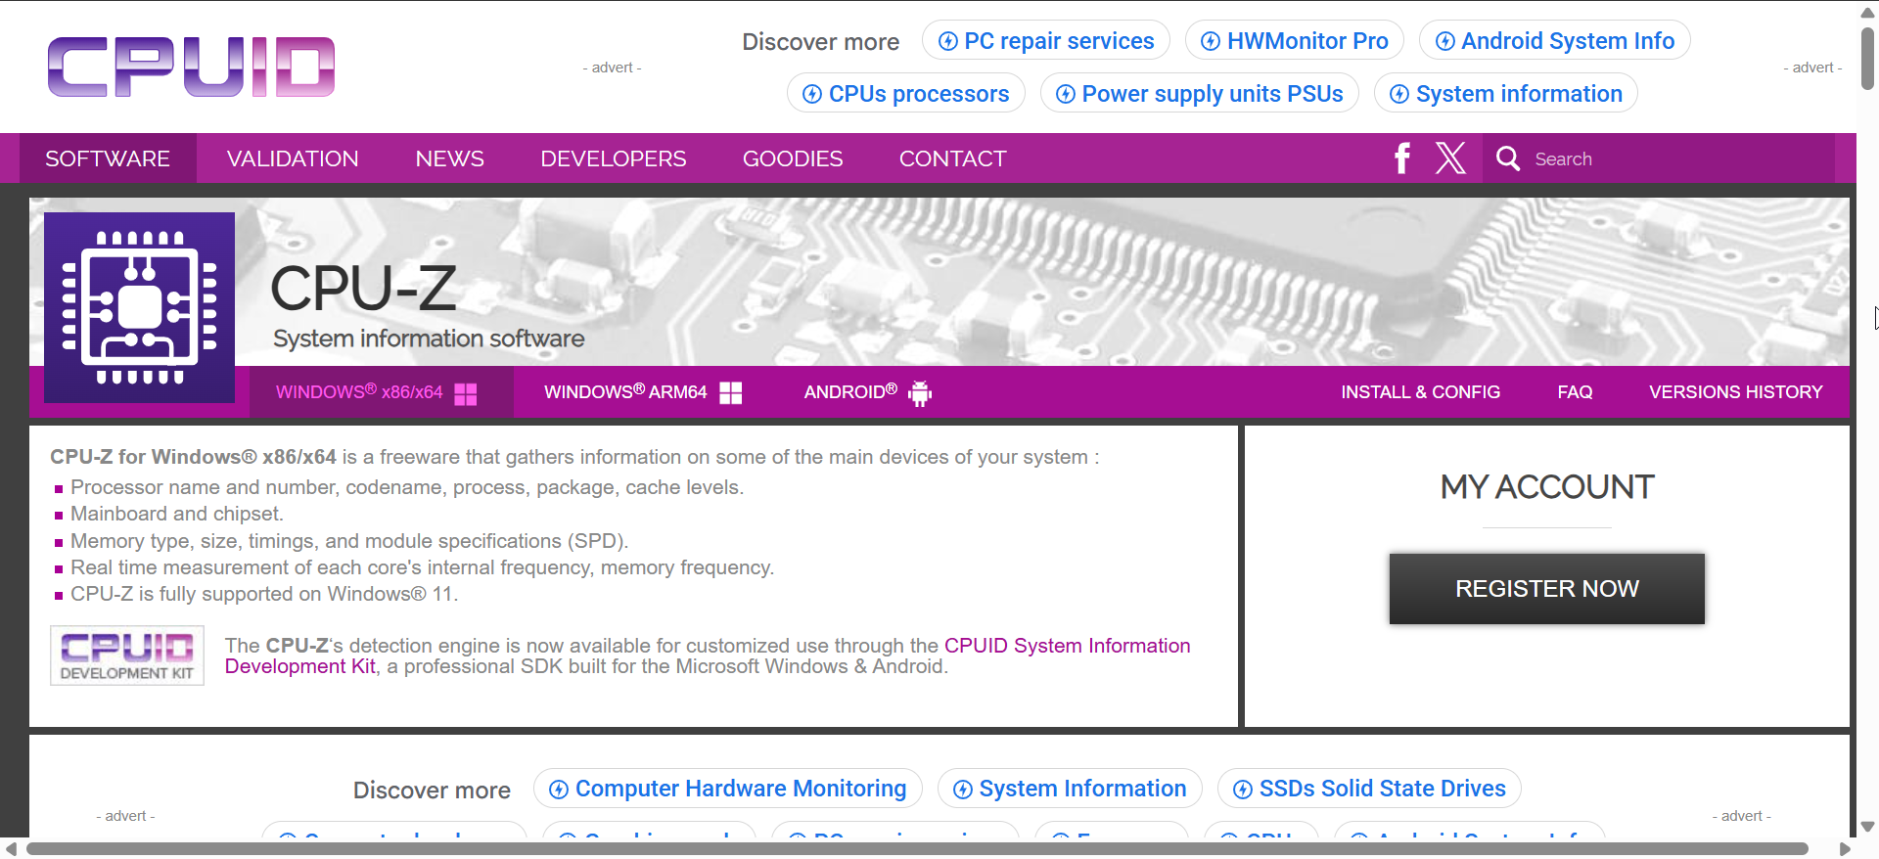This screenshot has height=859, width=1879.
Task: Click the CPUID Development Kit thumbnail
Action: (127, 656)
